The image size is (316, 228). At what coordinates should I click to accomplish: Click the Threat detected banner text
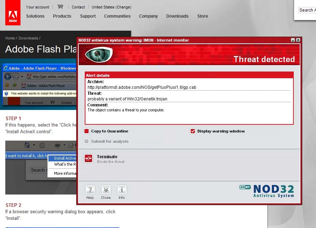tap(264, 59)
